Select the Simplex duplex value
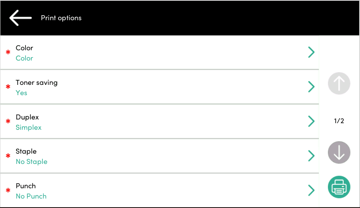The width and height of the screenshot is (360, 208). pos(28,128)
